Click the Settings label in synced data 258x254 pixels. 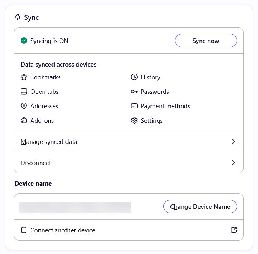pyautogui.click(x=152, y=121)
